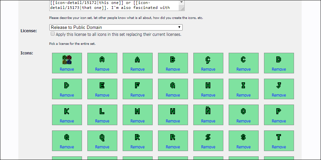Click the description textarea scroll down arrow
This screenshot has height=160, width=321.
point(182,8)
